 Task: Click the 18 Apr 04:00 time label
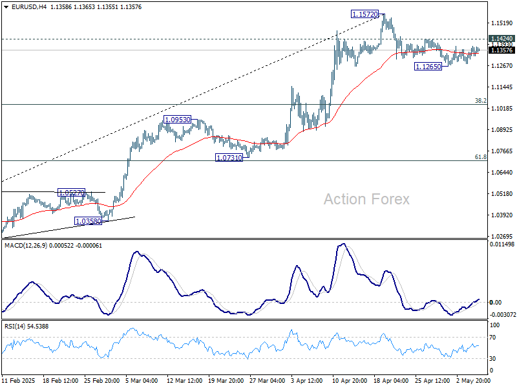(391, 380)
